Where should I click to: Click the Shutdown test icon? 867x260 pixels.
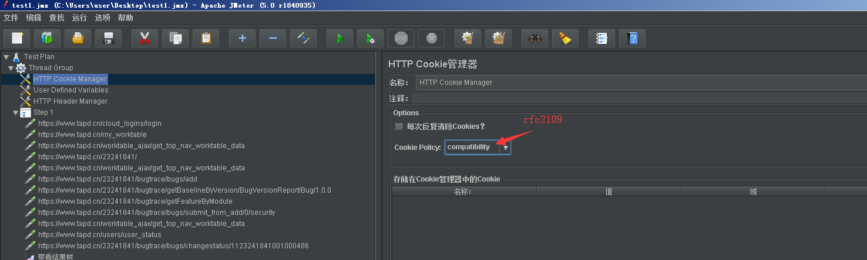click(x=431, y=39)
